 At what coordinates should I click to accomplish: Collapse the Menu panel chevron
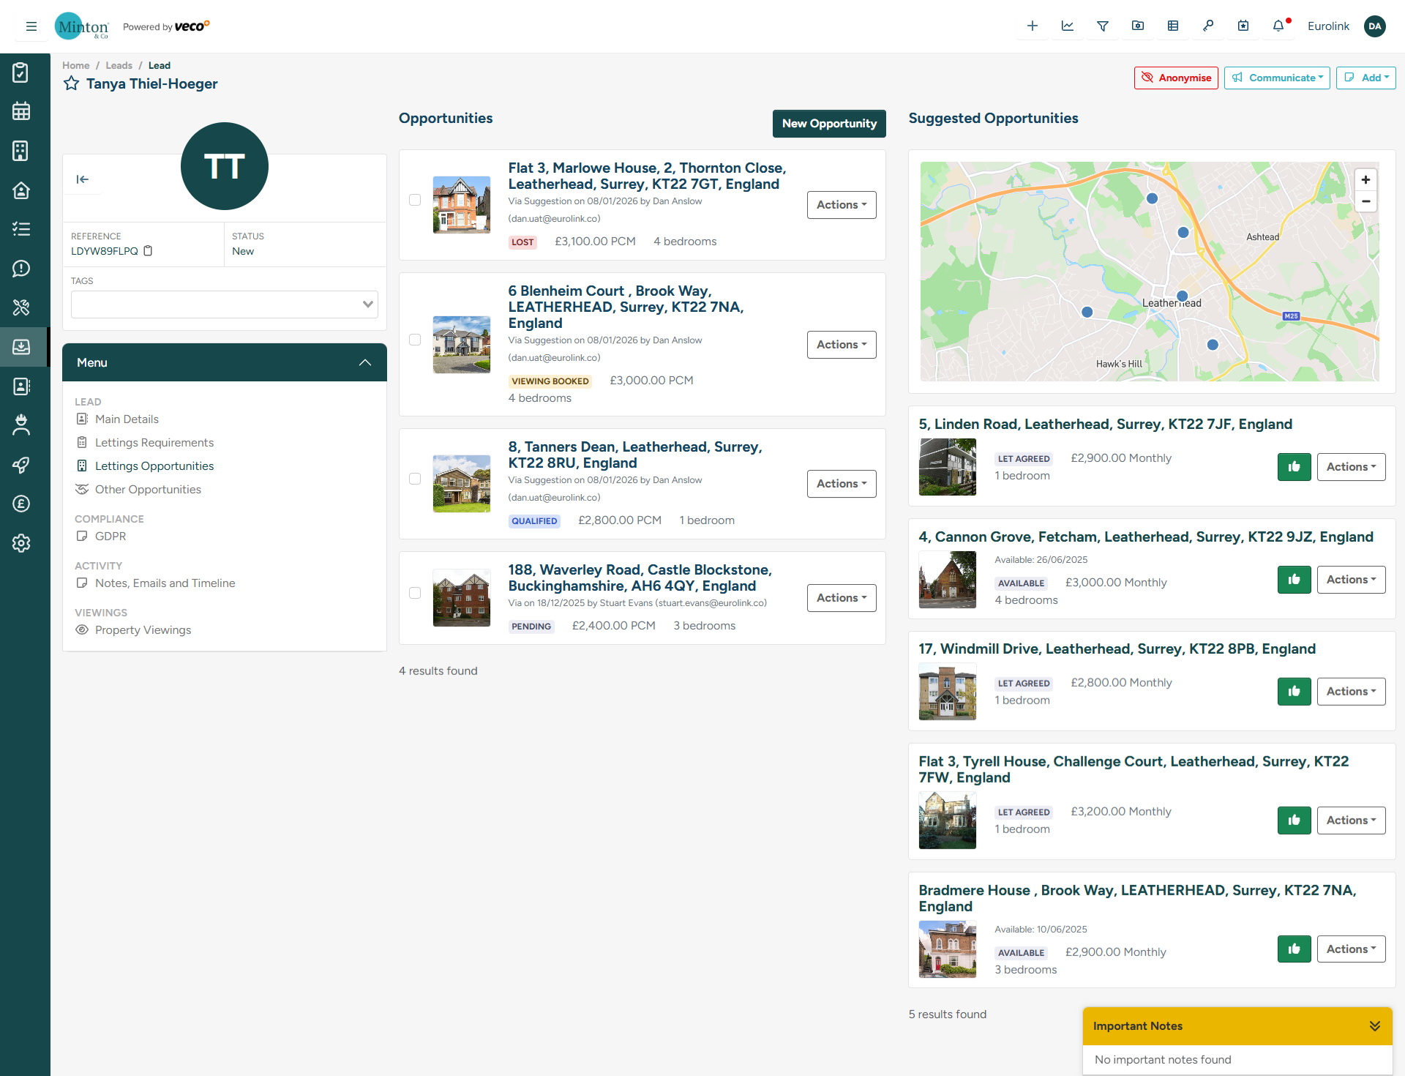coord(365,363)
